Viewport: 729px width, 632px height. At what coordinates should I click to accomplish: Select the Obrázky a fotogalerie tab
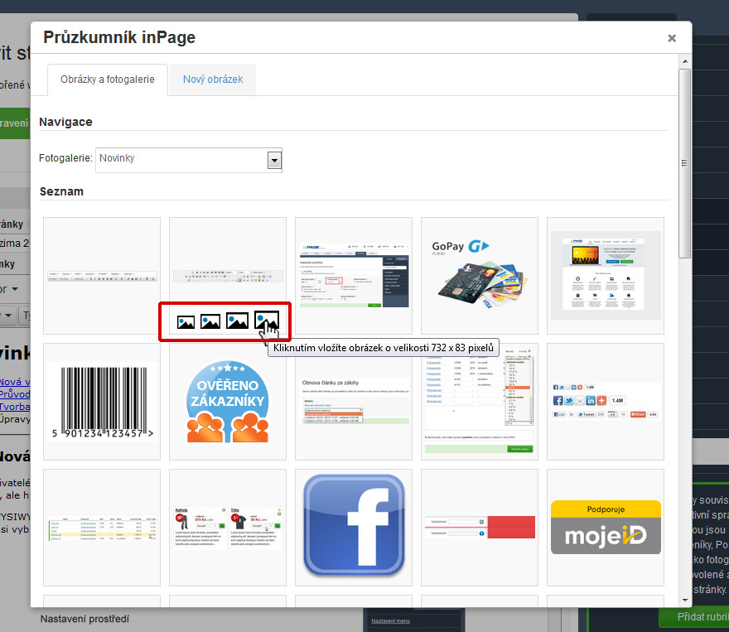point(108,80)
